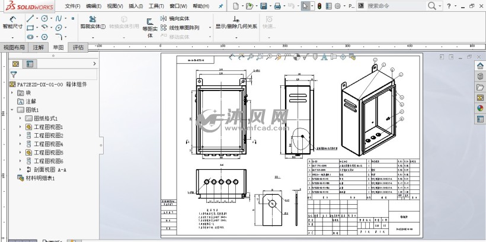
Task: Click the Print icon in the toolbar
Action: tap(278, 6)
